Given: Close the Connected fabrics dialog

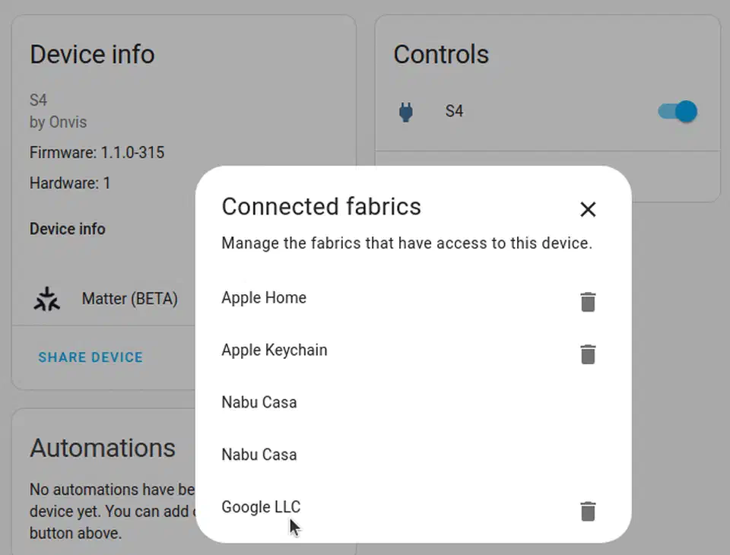Looking at the screenshot, I should [588, 209].
